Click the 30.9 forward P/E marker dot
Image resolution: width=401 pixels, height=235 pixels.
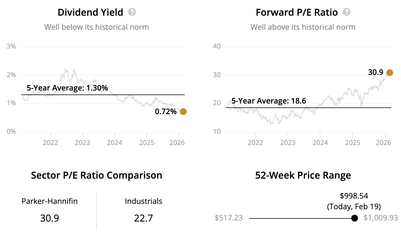(x=389, y=73)
